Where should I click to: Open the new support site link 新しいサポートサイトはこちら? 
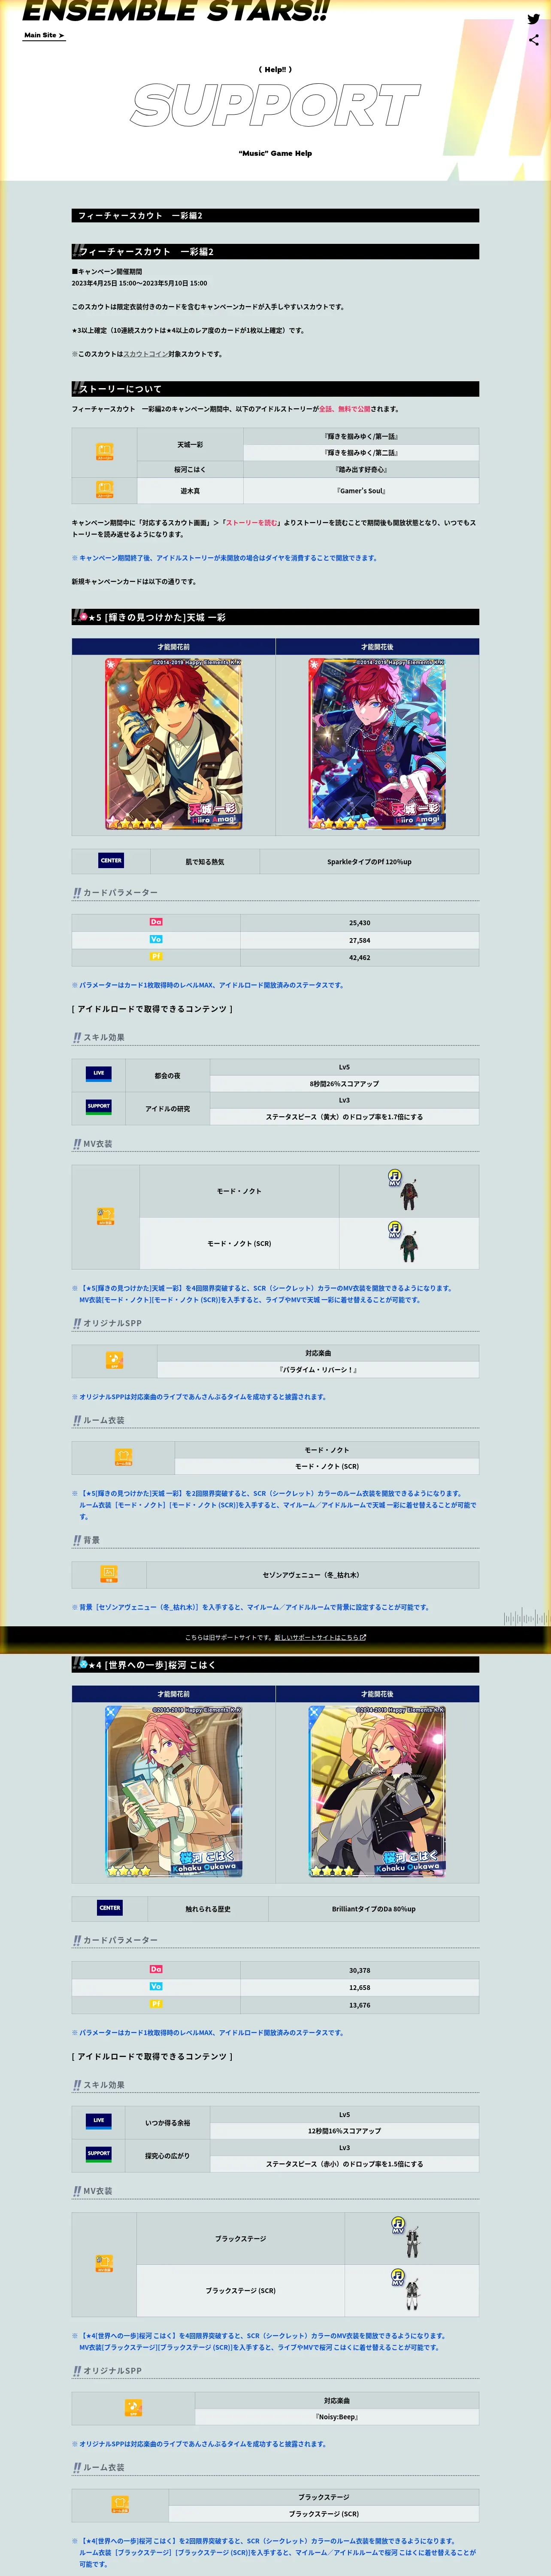tap(320, 1638)
